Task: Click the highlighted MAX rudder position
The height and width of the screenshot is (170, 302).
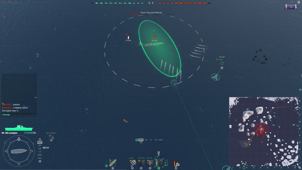Action: [x=141, y=140]
